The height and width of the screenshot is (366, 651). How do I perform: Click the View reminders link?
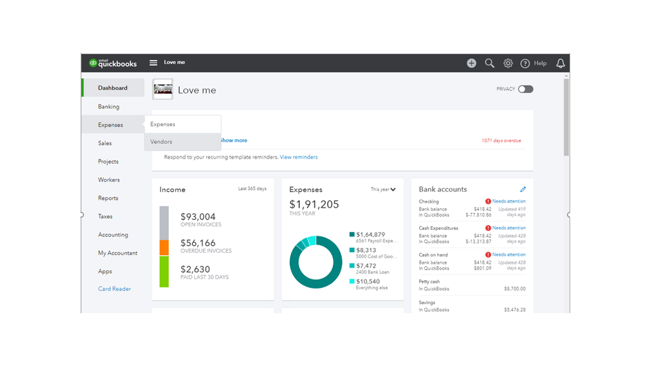click(298, 157)
